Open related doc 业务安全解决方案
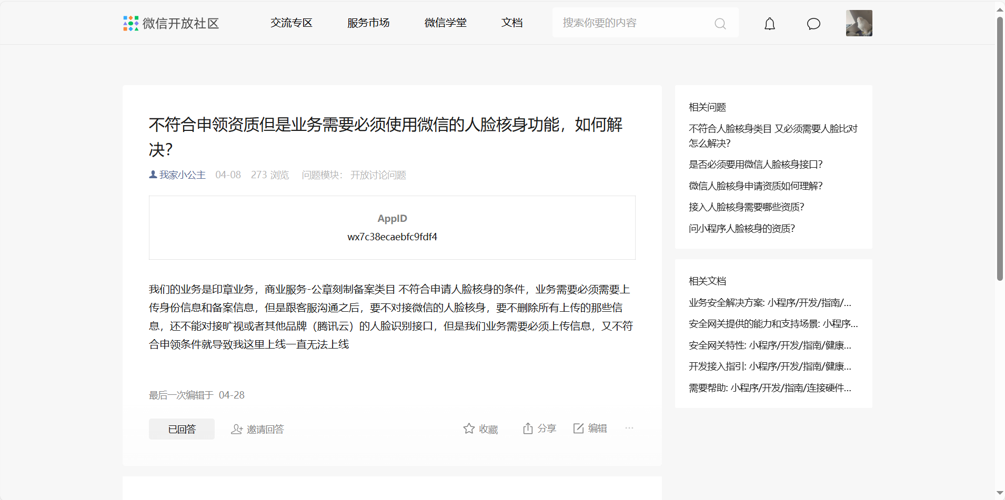The height and width of the screenshot is (500, 1005). (x=770, y=302)
